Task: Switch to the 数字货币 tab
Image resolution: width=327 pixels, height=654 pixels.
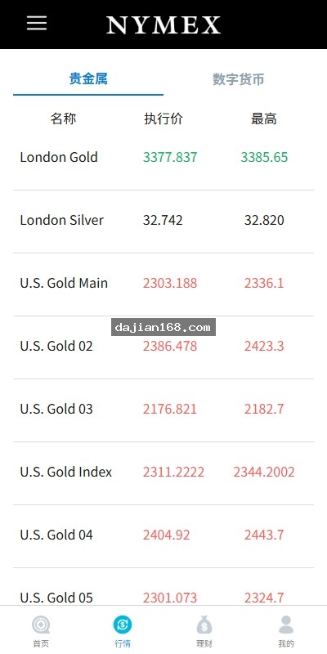Action: pyautogui.click(x=239, y=78)
